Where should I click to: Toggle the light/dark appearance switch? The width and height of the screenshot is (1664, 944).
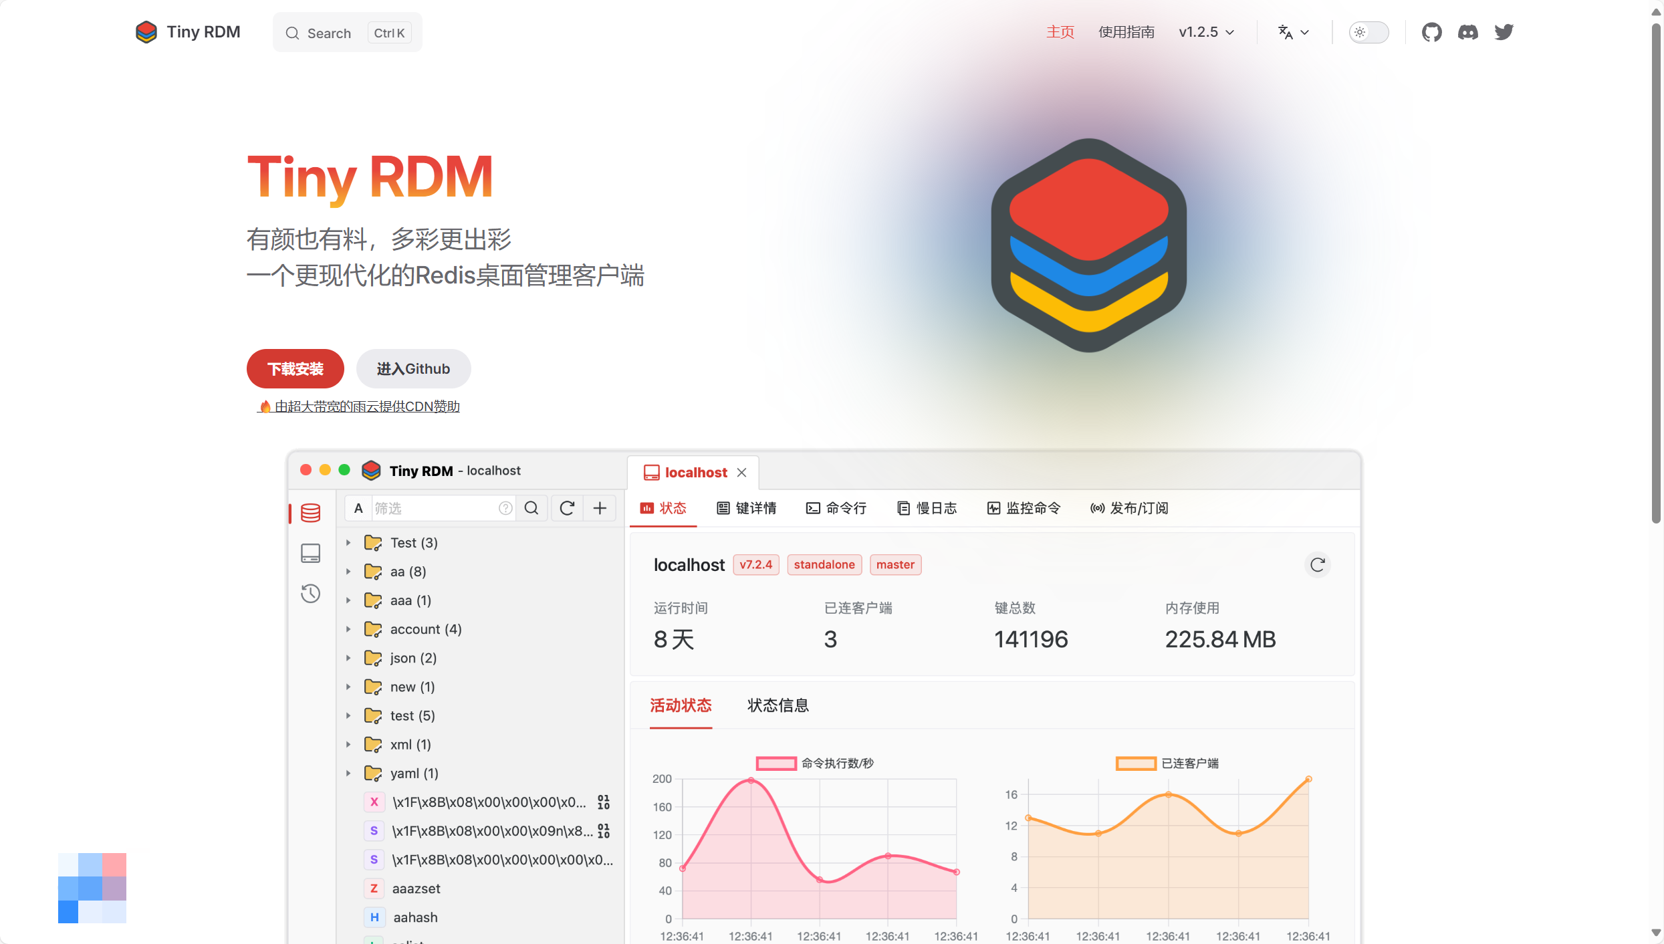pyautogui.click(x=1368, y=32)
